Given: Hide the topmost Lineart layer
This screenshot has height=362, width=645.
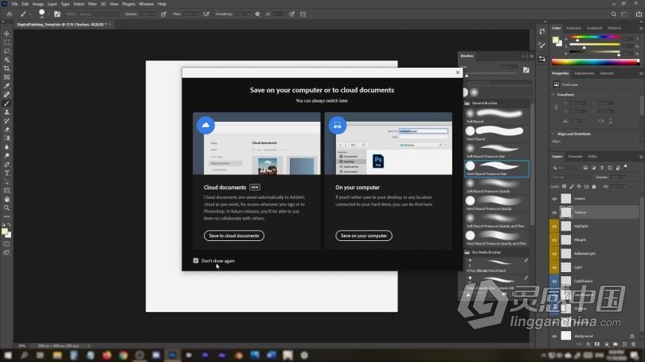Looking at the screenshot, I should (x=554, y=199).
